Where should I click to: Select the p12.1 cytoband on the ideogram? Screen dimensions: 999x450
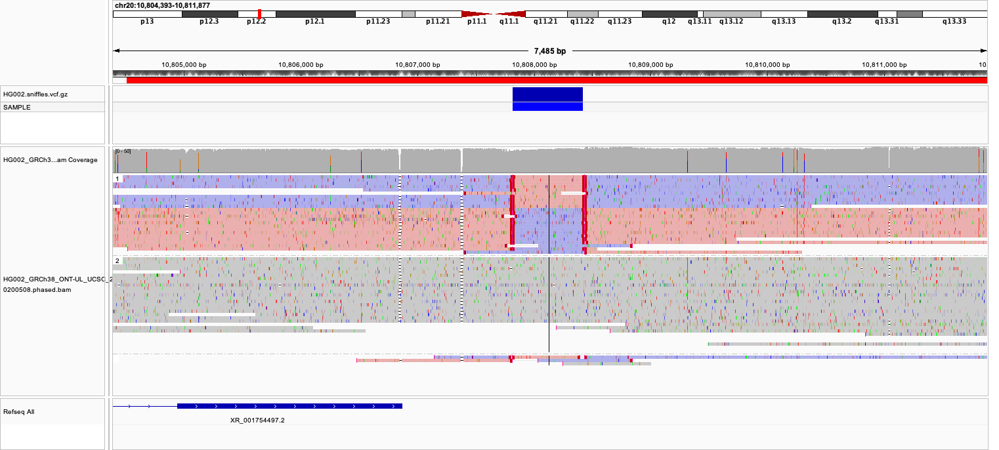(x=315, y=14)
